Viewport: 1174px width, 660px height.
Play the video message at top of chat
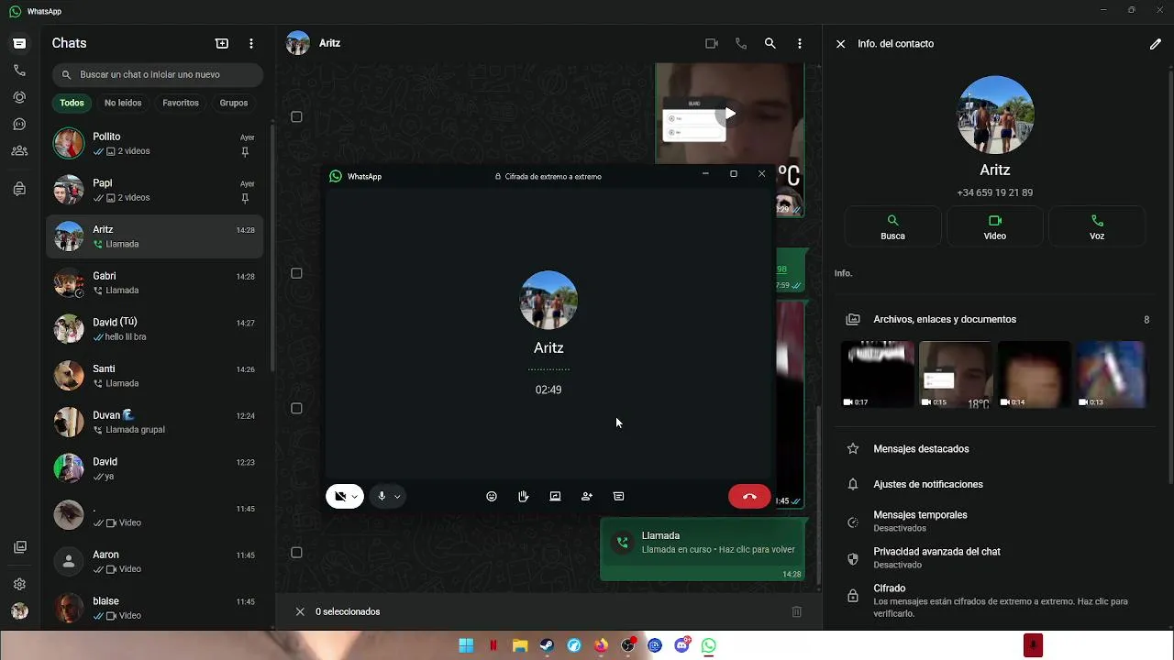(x=730, y=114)
